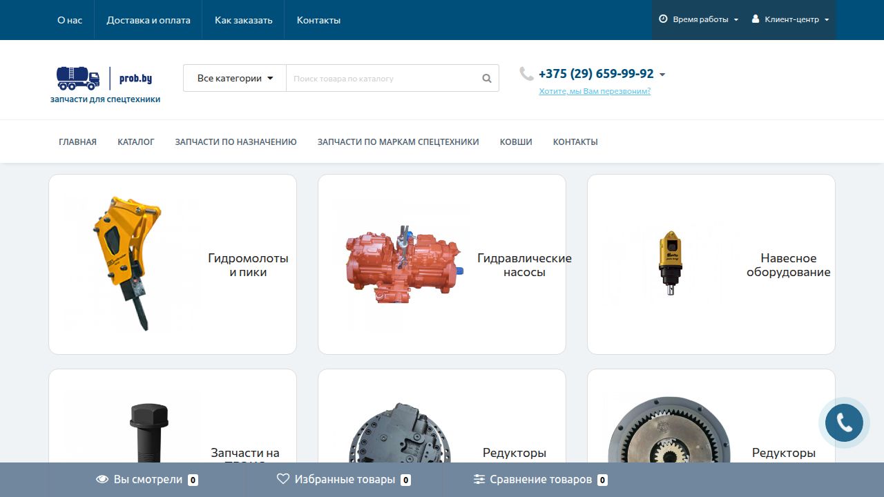
Task: Open КОНТАКТЫ in main navigation
Action: (575, 142)
